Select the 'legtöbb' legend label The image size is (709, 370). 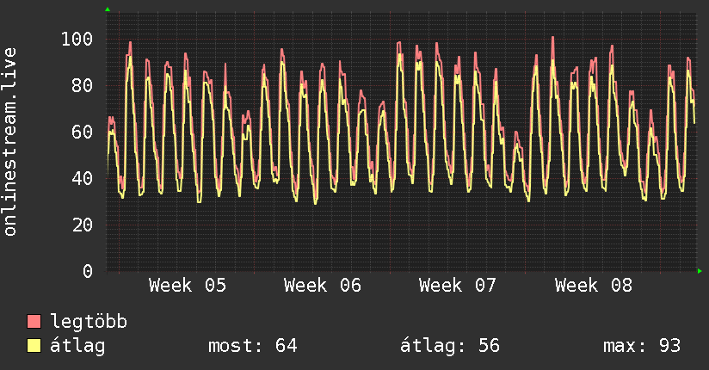point(89,322)
